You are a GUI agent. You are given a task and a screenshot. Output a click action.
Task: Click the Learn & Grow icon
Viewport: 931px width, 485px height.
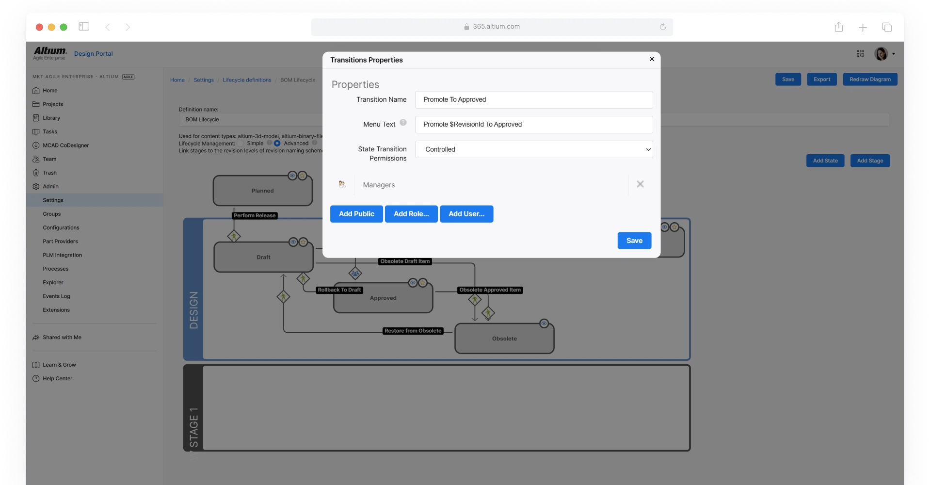[x=36, y=365]
